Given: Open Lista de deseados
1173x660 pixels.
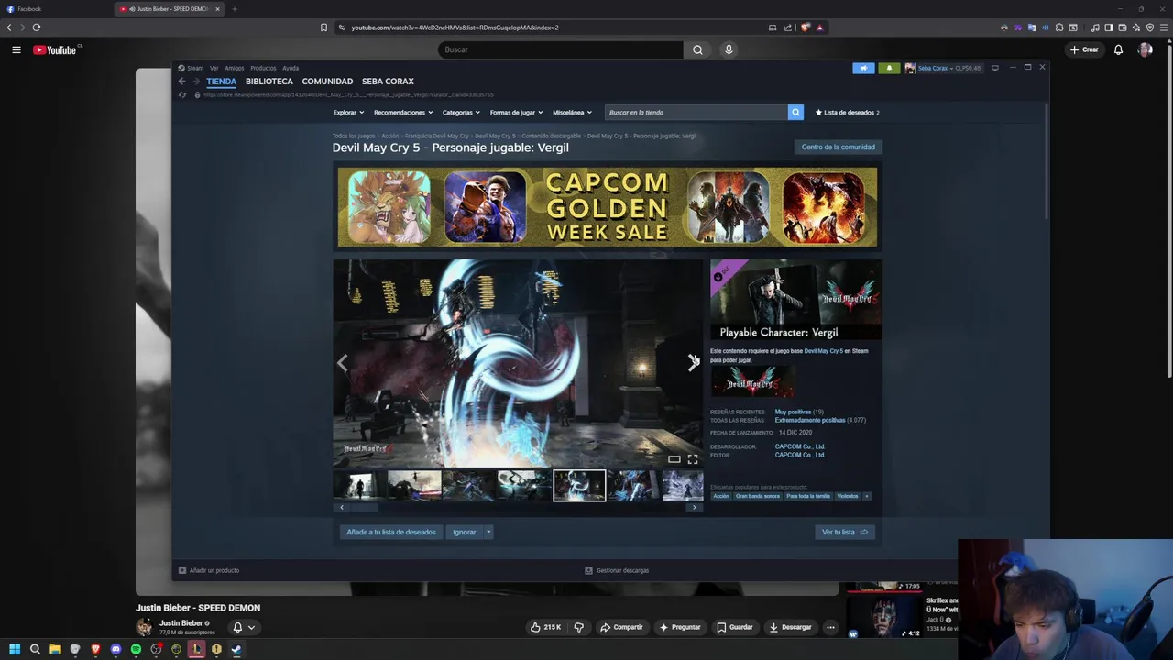Looking at the screenshot, I should 848,112.
